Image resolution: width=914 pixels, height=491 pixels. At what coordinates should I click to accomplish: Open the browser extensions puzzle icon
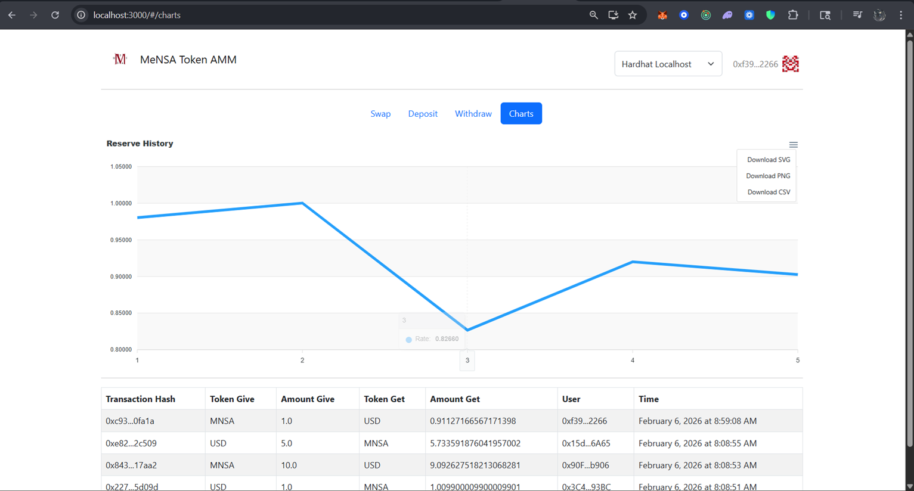pyautogui.click(x=792, y=15)
